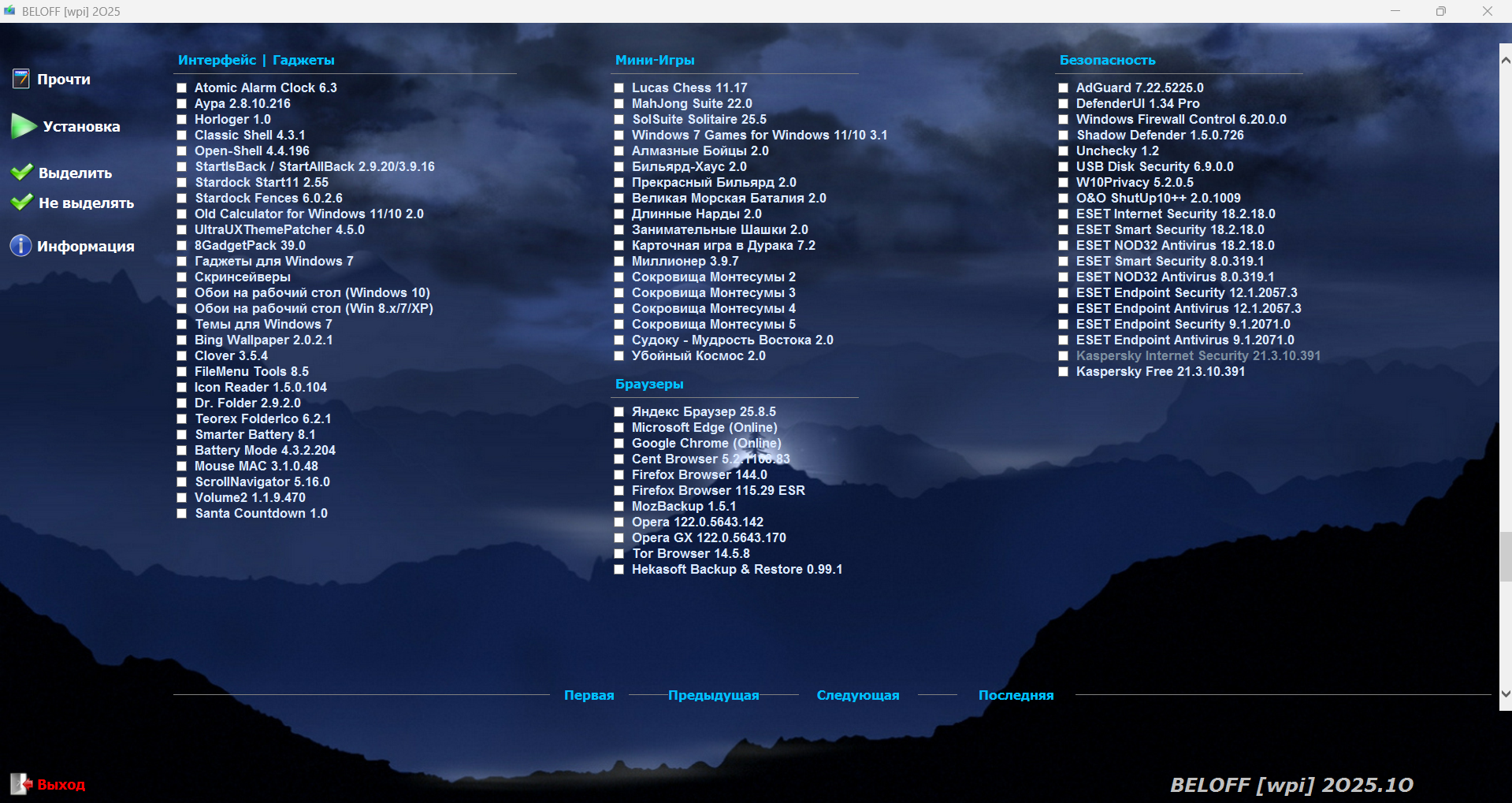Click the notepad icon beside Прочти
Image resolution: width=1512 pixels, height=803 pixels.
21,79
